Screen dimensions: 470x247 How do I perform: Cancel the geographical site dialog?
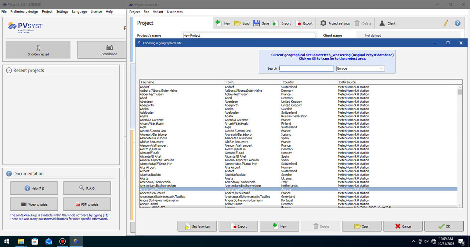tap(403, 226)
